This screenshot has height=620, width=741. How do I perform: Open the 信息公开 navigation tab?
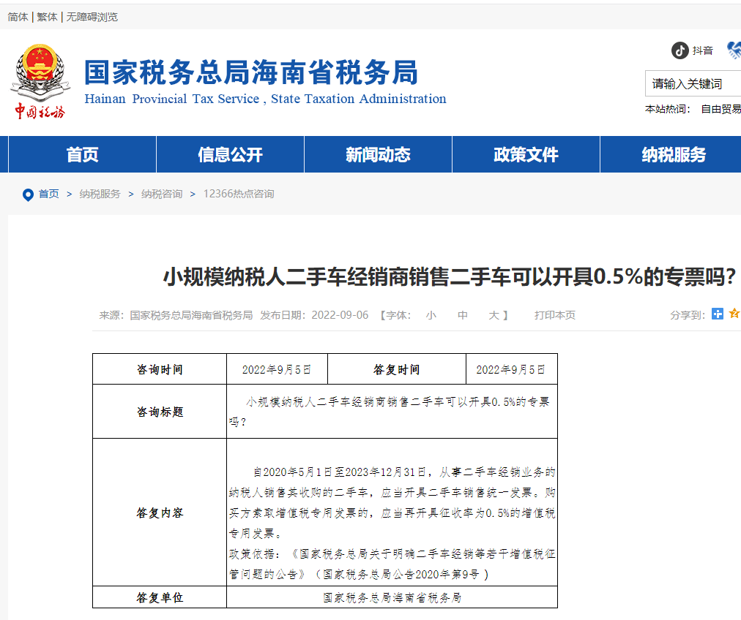(x=230, y=154)
